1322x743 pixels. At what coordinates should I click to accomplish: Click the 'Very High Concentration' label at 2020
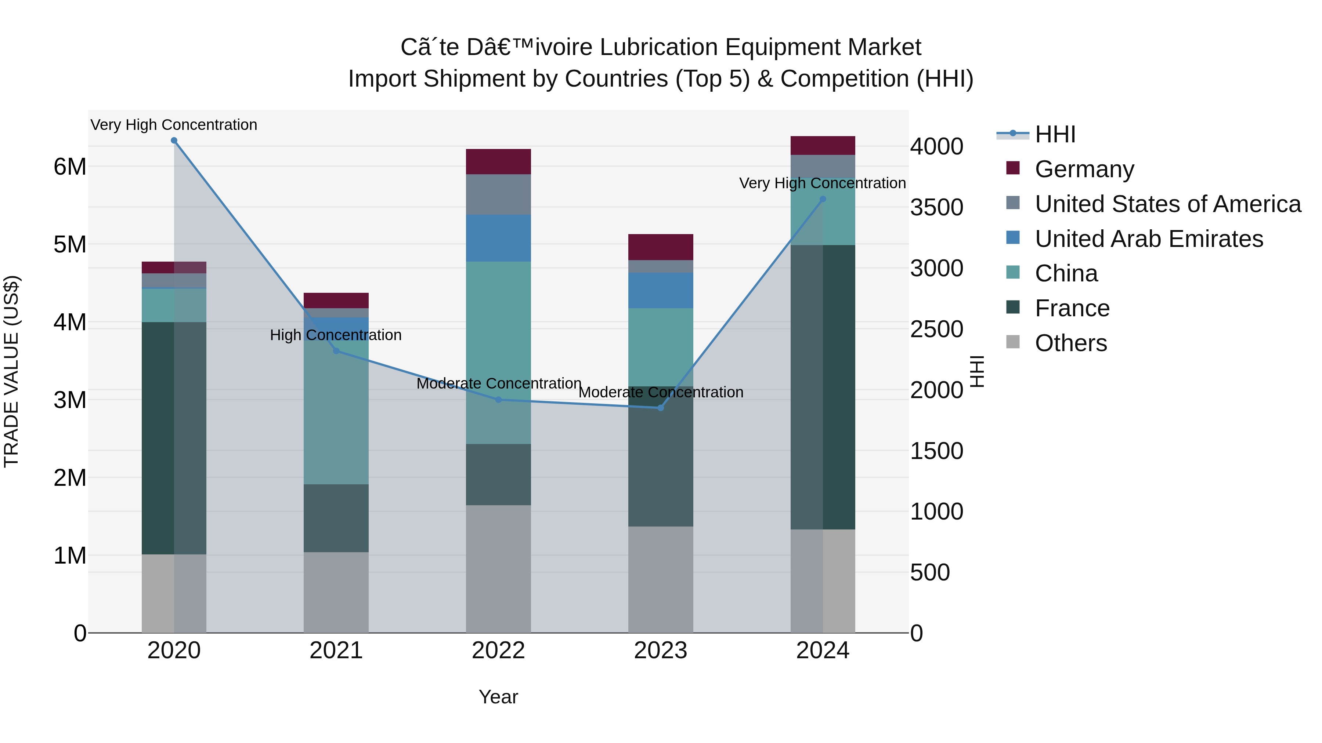pyautogui.click(x=174, y=125)
